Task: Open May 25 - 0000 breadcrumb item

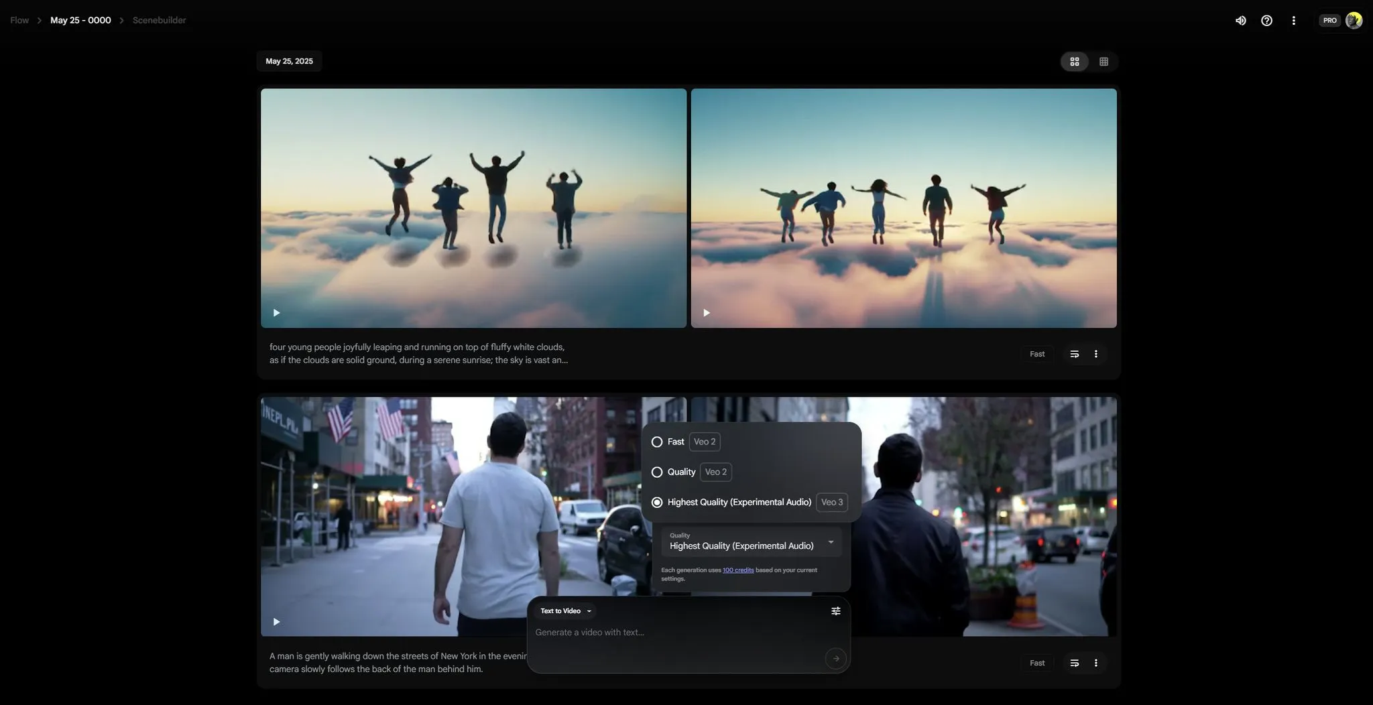Action: click(x=80, y=21)
